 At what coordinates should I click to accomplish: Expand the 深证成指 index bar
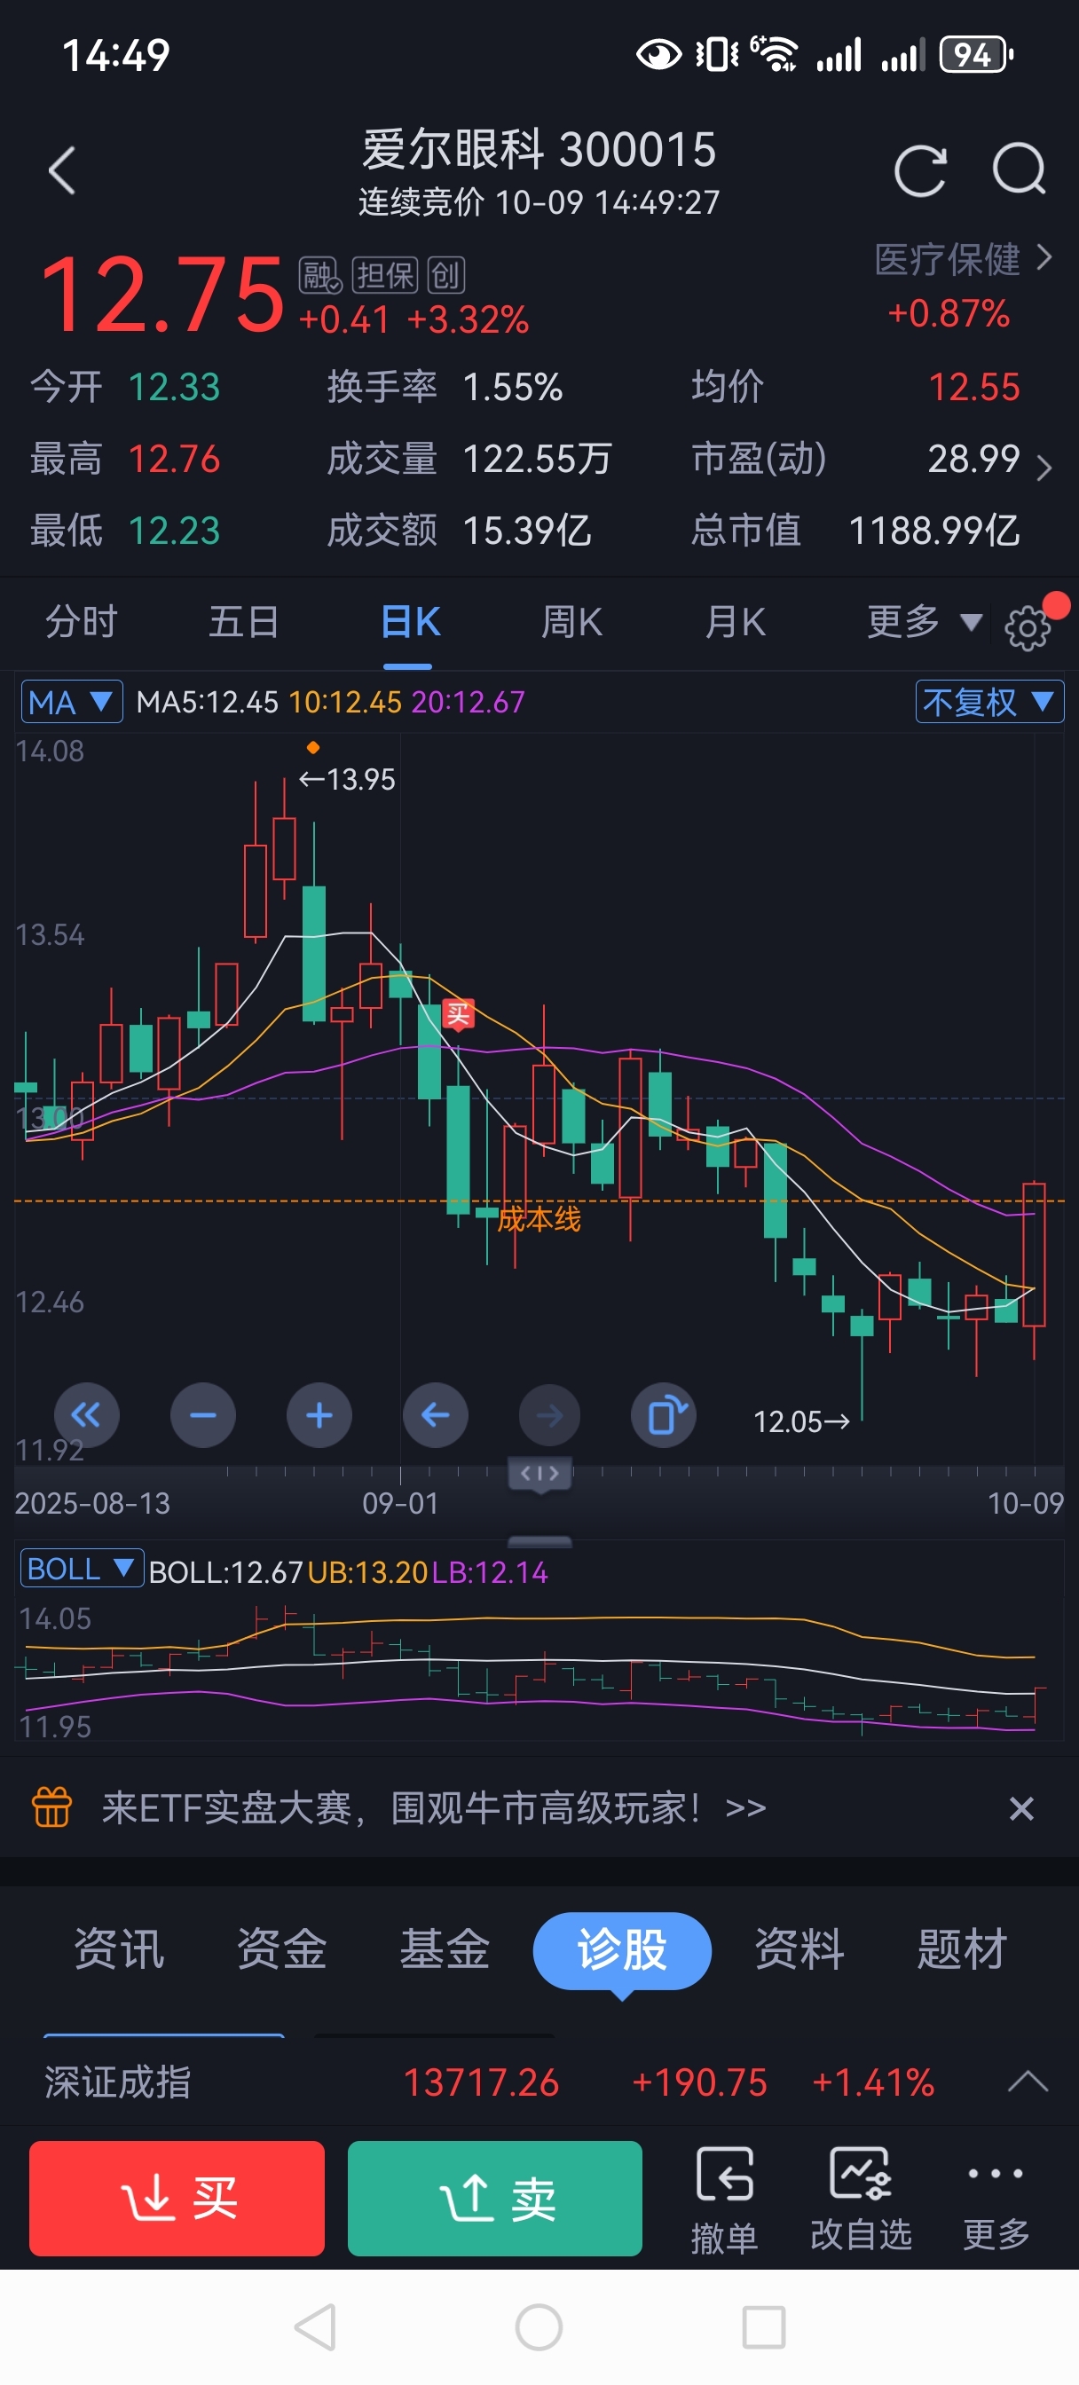pyautogui.click(x=1028, y=2082)
